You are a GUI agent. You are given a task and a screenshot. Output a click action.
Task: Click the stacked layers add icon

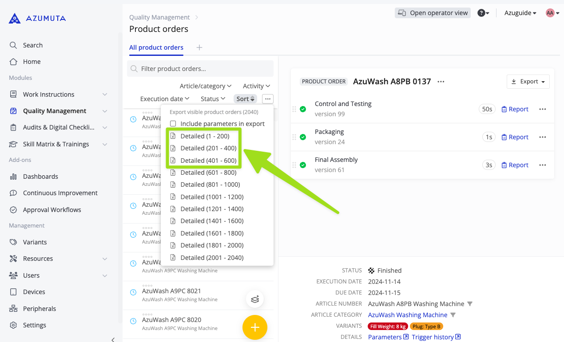click(x=255, y=299)
